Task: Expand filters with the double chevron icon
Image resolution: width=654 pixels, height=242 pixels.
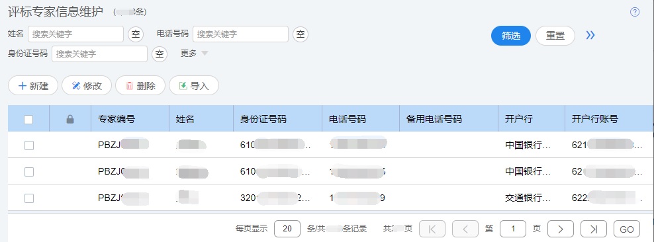Action: [x=590, y=36]
